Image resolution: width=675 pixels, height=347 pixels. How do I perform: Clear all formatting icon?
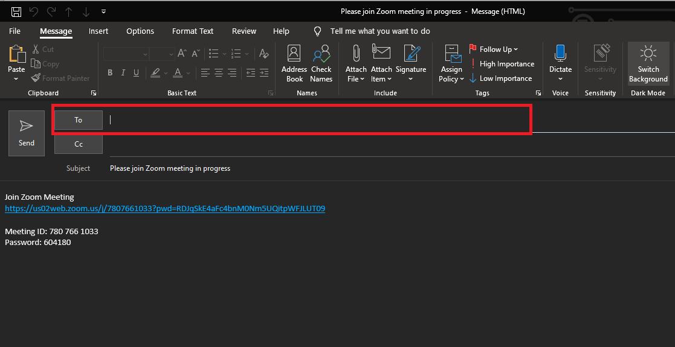coord(264,54)
